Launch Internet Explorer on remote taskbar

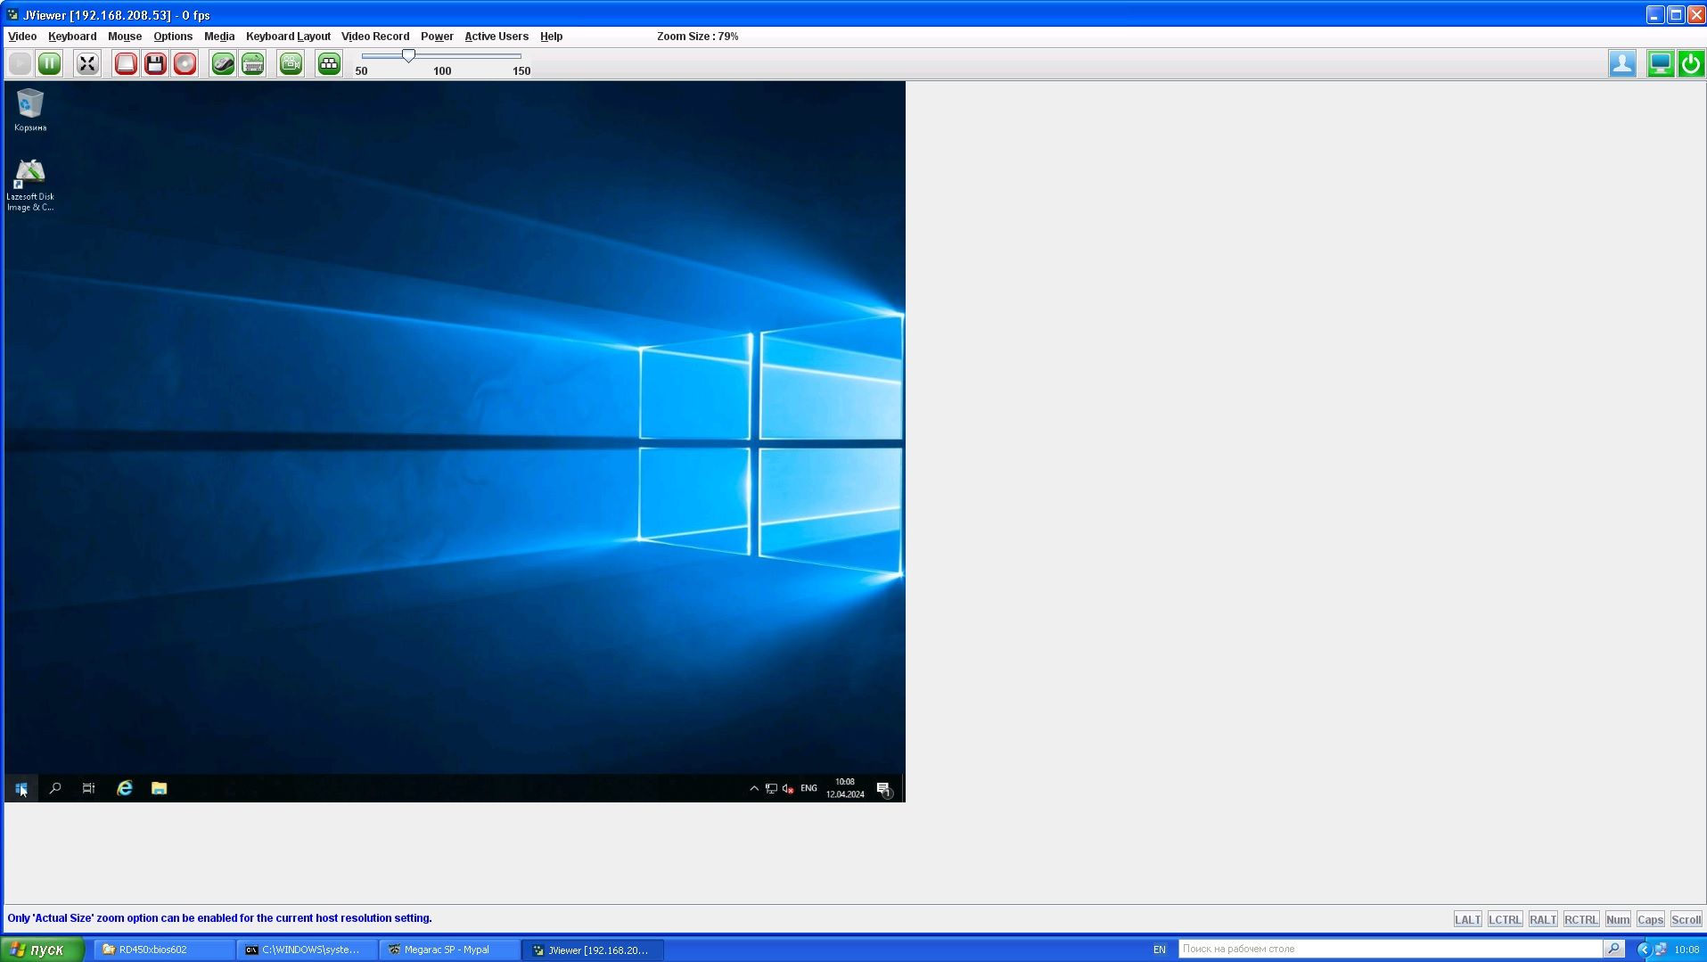125,788
